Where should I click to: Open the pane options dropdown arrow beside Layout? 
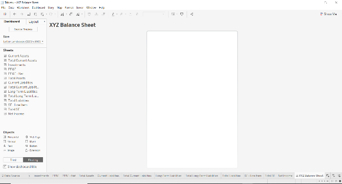(x=44, y=21)
